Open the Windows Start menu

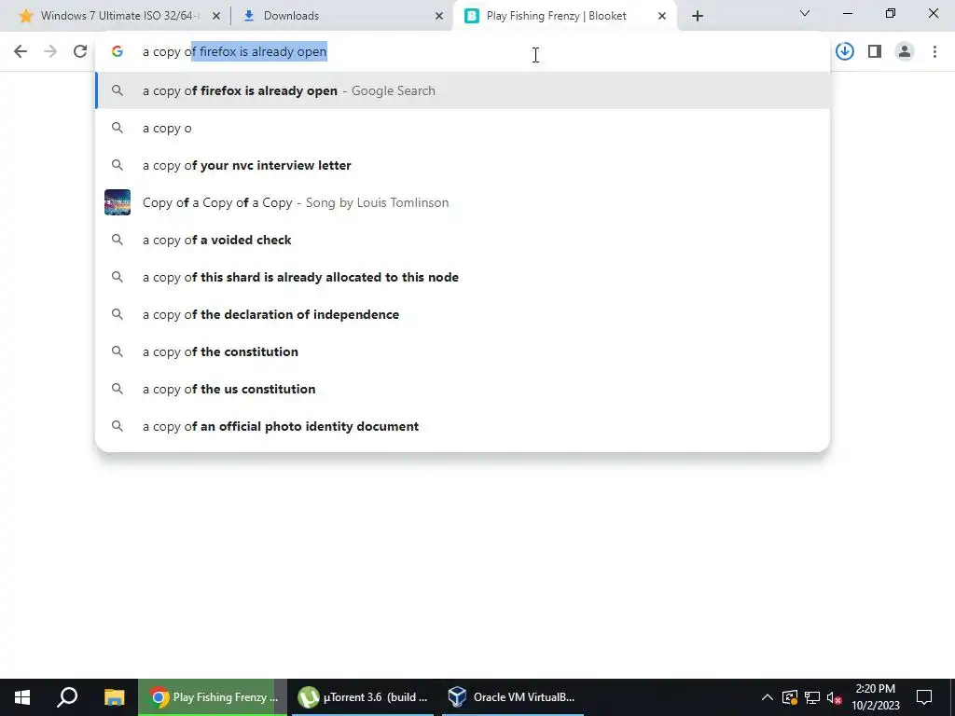click(22, 697)
